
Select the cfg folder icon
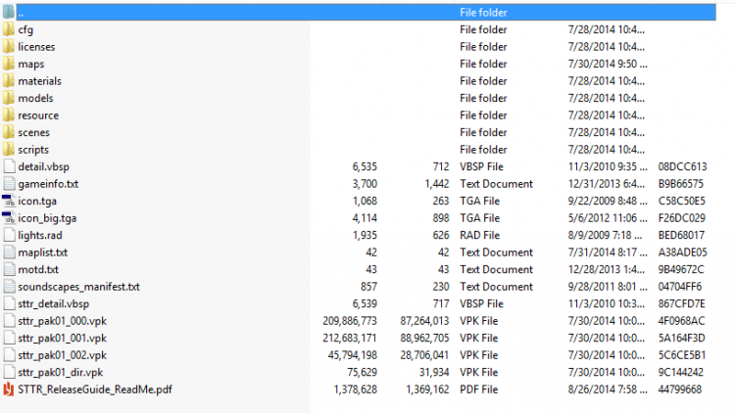(x=9, y=29)
